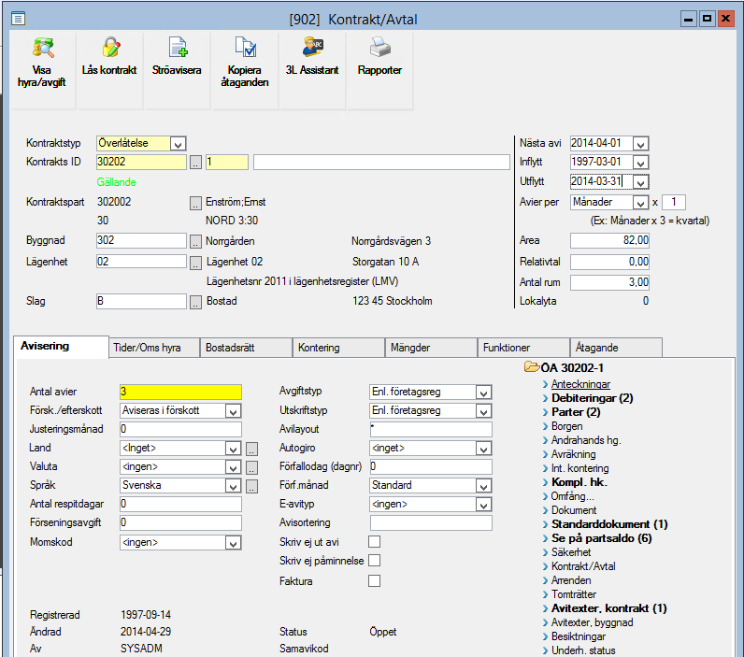Open Visa hyra/avgift toolbar icon

43,48
